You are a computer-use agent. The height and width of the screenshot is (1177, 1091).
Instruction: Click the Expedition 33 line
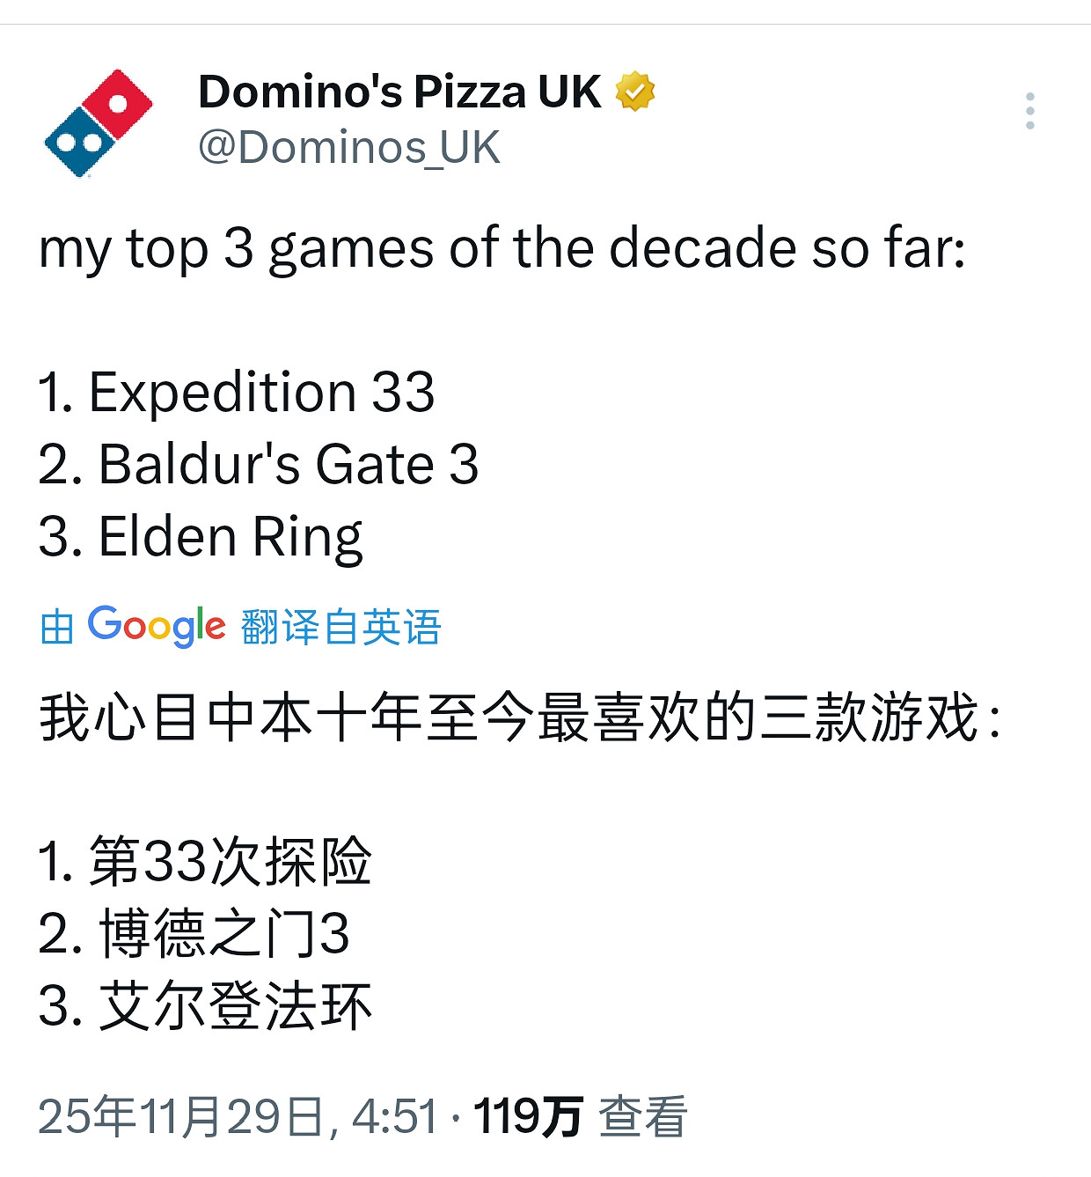point(237,392)
